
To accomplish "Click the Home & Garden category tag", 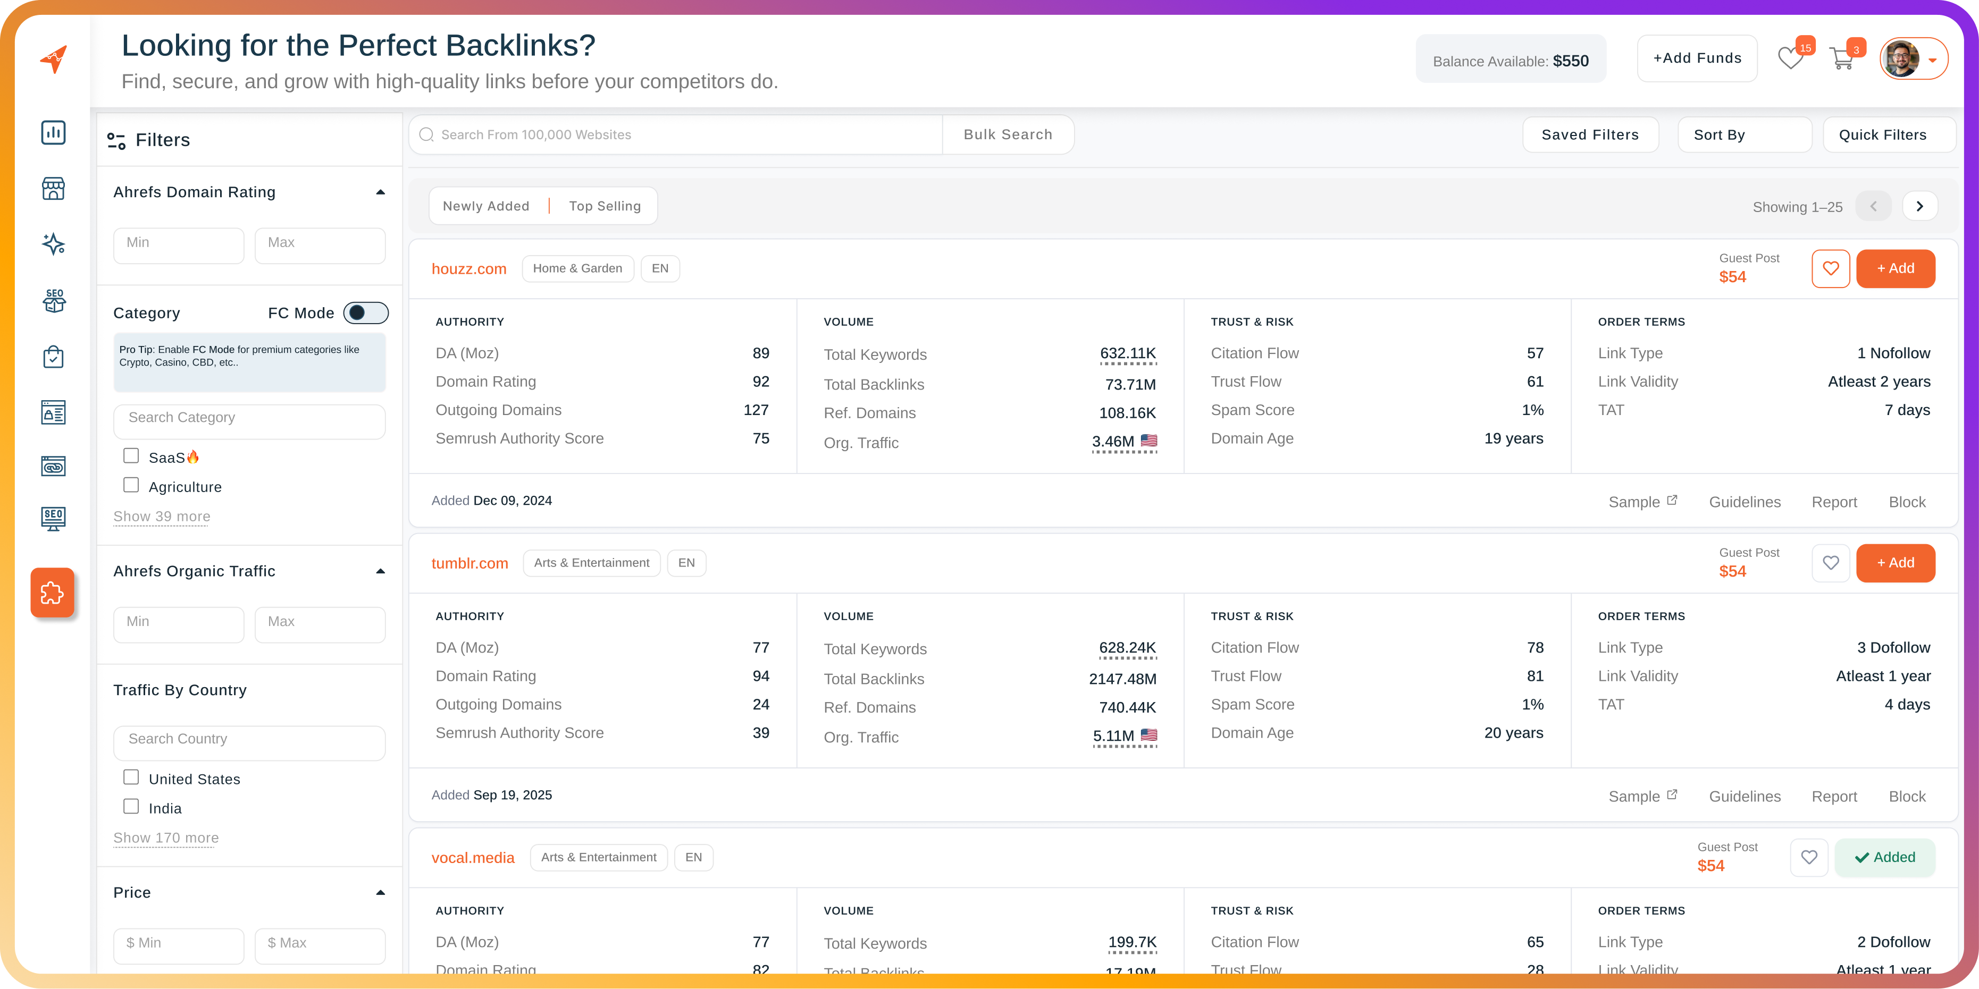I will (x=578, y=269).
